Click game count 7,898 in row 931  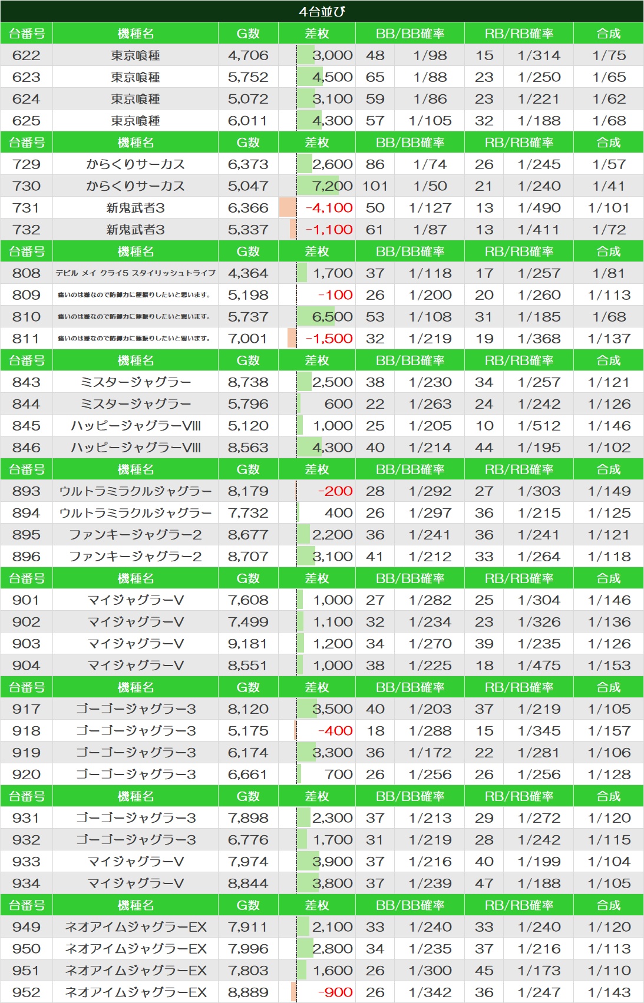[248, 818]
